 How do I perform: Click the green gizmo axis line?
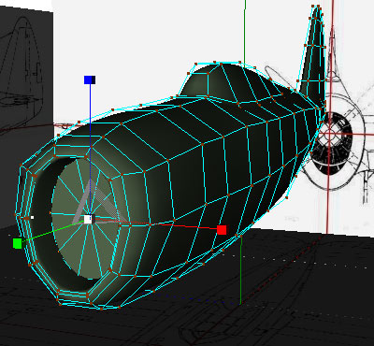pyautogui.click(x=53, y=231)
